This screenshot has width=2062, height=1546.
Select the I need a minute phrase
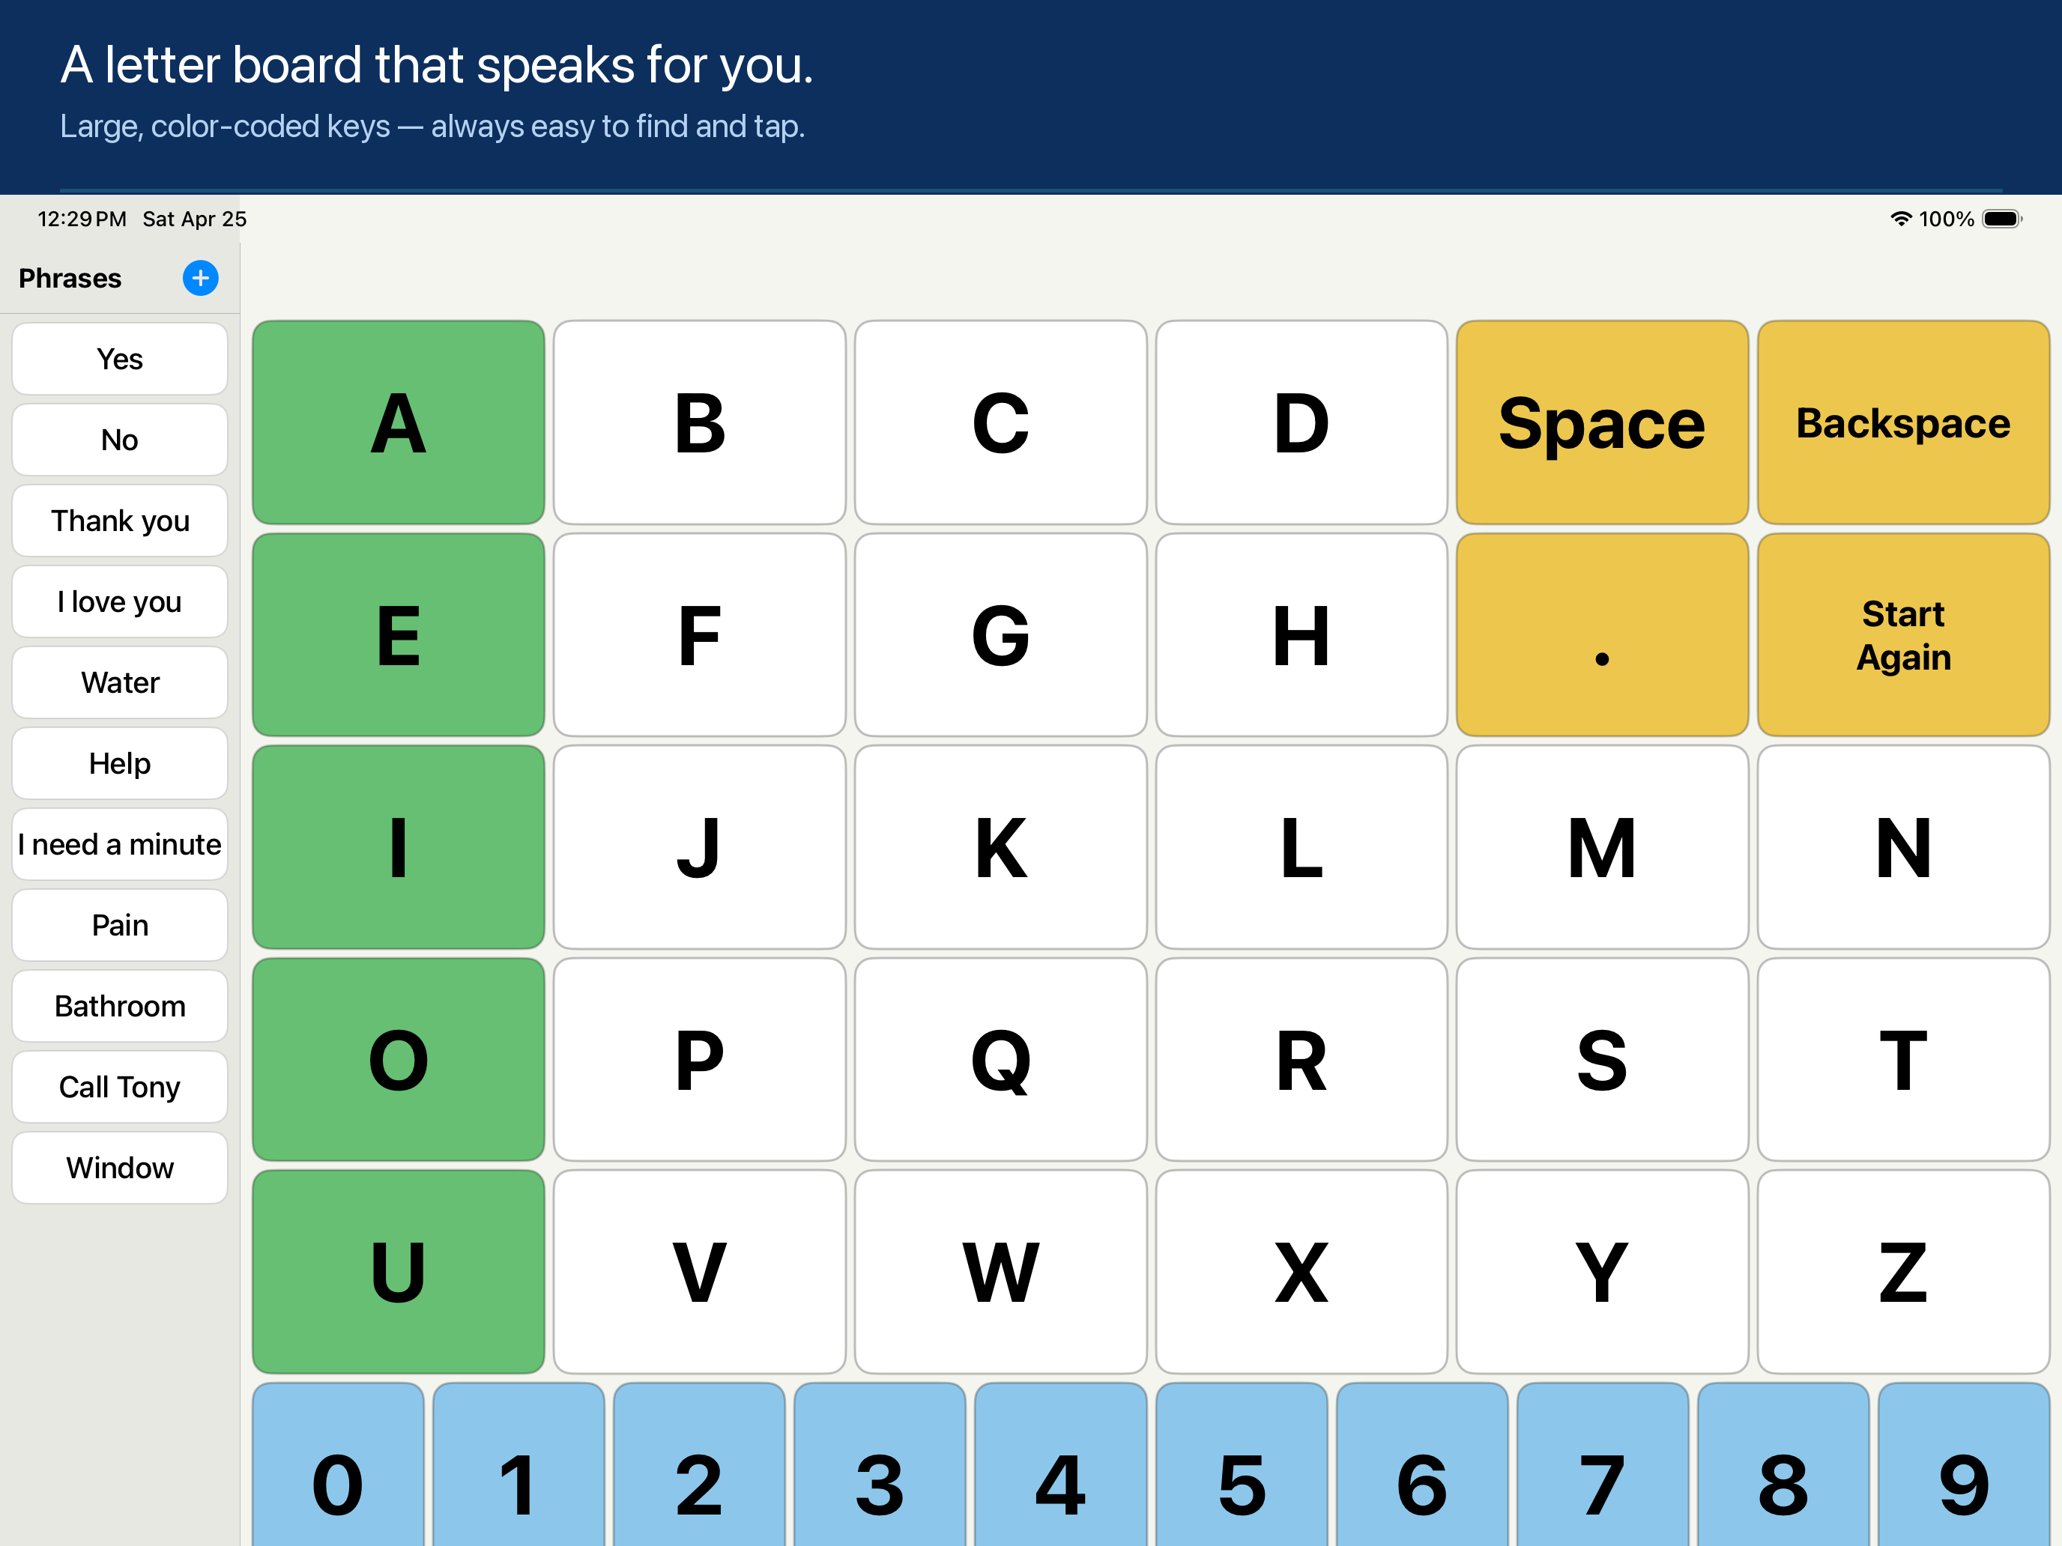(119, 843)
